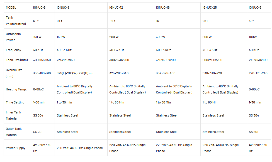Image resolution: width=272 pixels, height=162 pixels.
Task: Select the Ultrasonic Power row label
Action: click(x=13, y=37)
